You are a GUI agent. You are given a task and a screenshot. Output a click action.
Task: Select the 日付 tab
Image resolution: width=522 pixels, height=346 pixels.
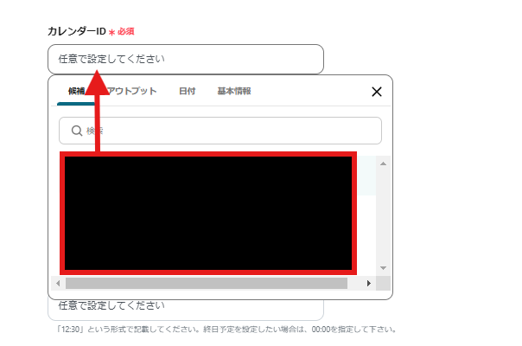pos(187,91)
